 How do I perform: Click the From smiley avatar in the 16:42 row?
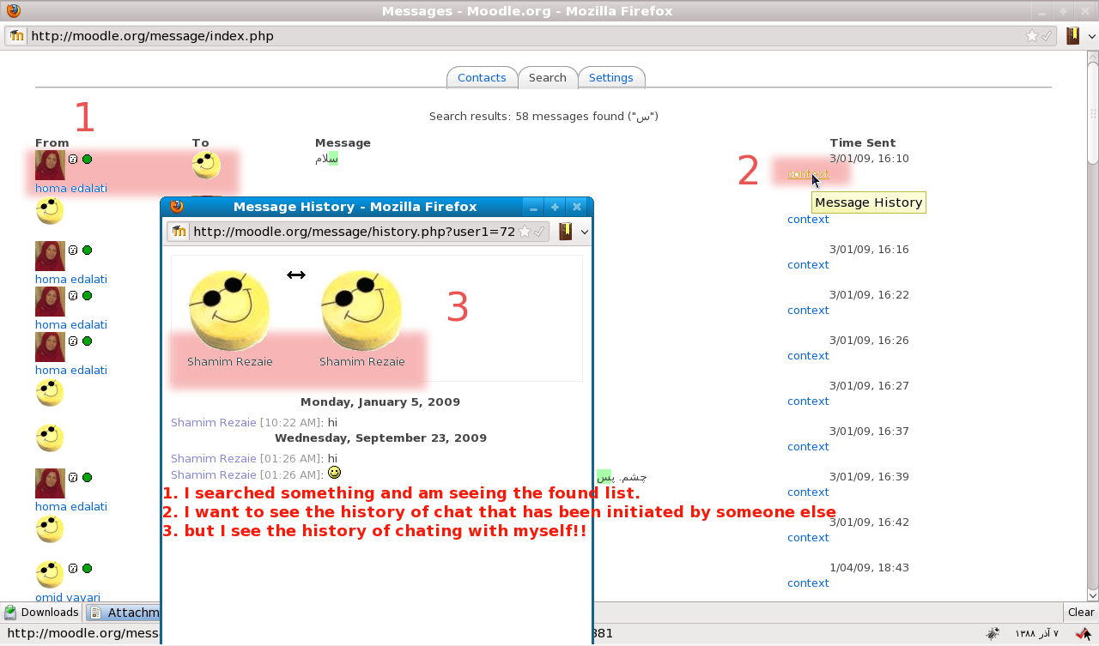click(50, 529)
